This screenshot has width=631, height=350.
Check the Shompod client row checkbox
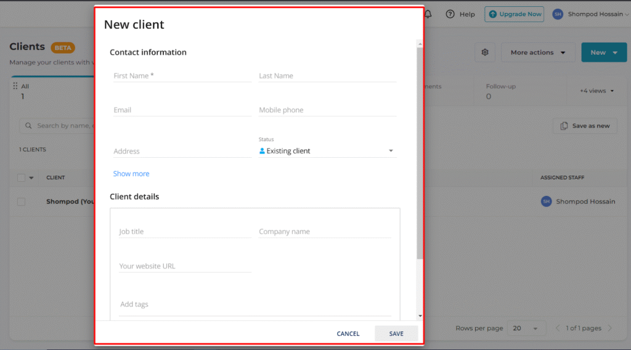[22, 201]
